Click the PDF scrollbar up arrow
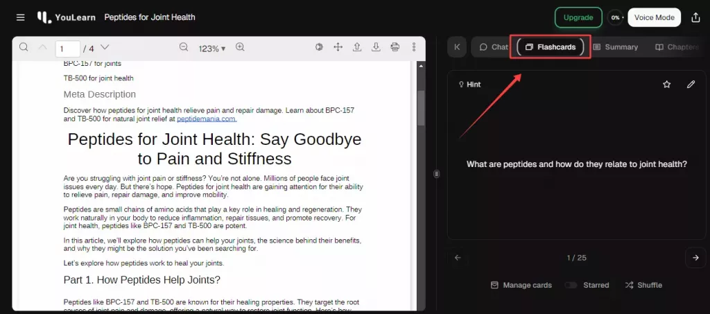The image size is (710, 314). [x=421, y=66]
